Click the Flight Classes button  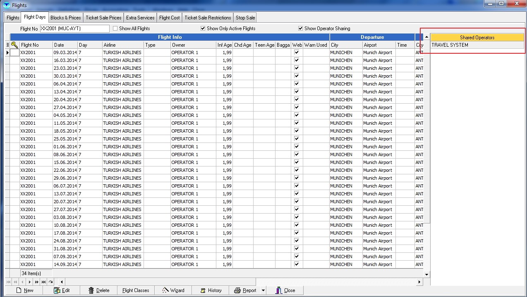click(135, 290)
